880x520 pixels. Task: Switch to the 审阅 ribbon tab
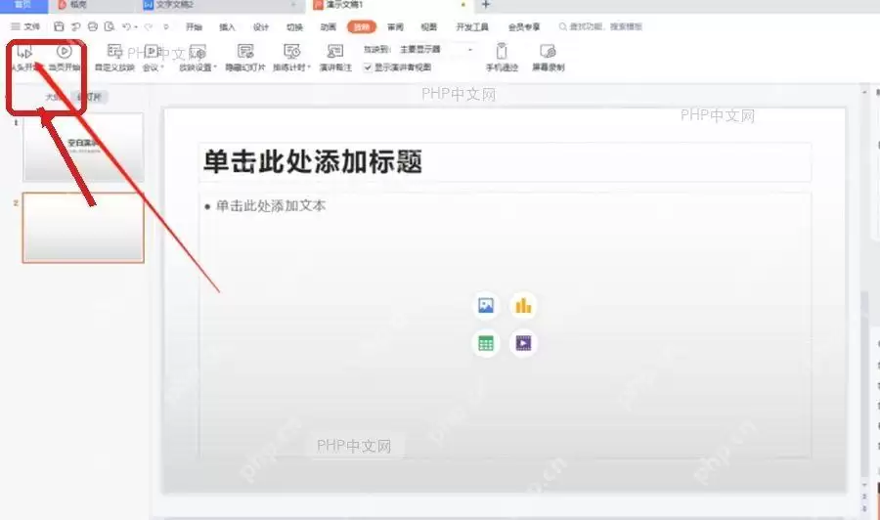tap(395, 27)
